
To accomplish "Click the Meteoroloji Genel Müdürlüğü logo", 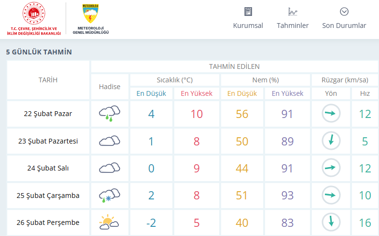I will (91, 15).
